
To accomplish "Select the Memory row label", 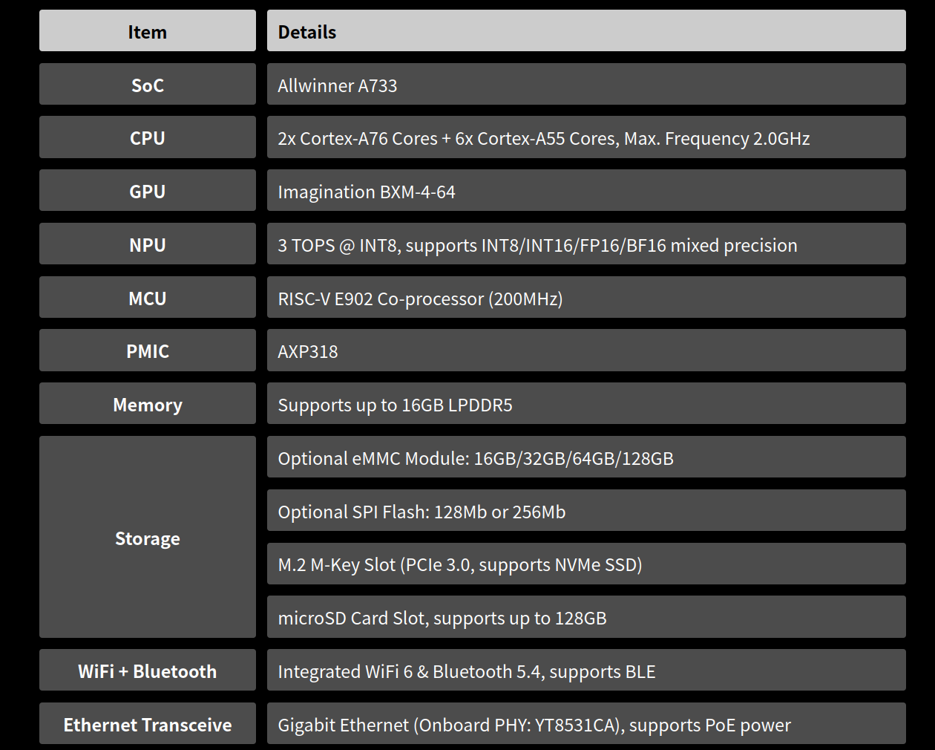I will pos(147,405).
